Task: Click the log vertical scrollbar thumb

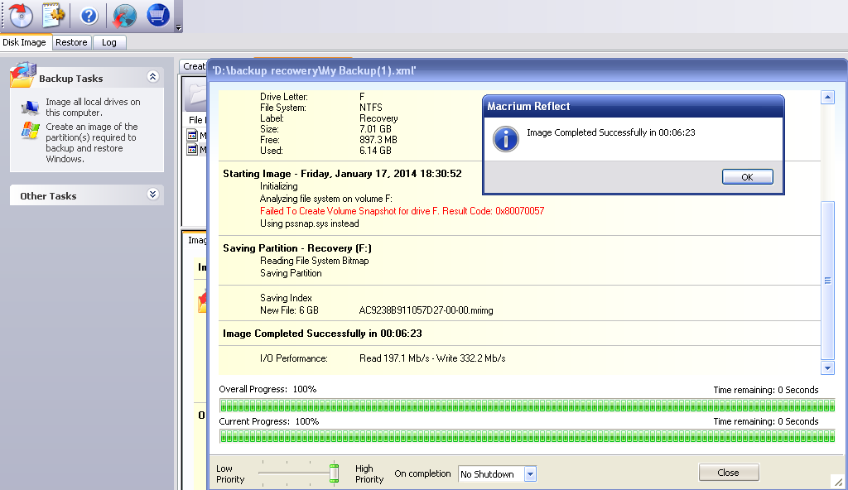Action: [x=827, y=280]
